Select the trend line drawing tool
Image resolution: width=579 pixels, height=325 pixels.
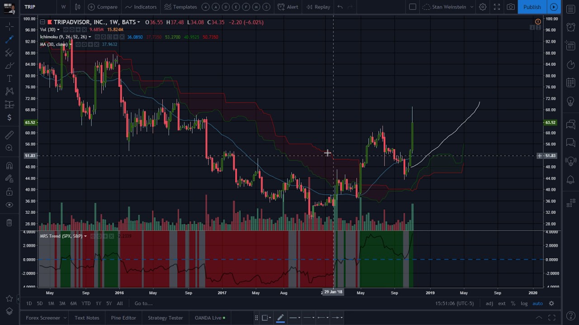(9, 40)
